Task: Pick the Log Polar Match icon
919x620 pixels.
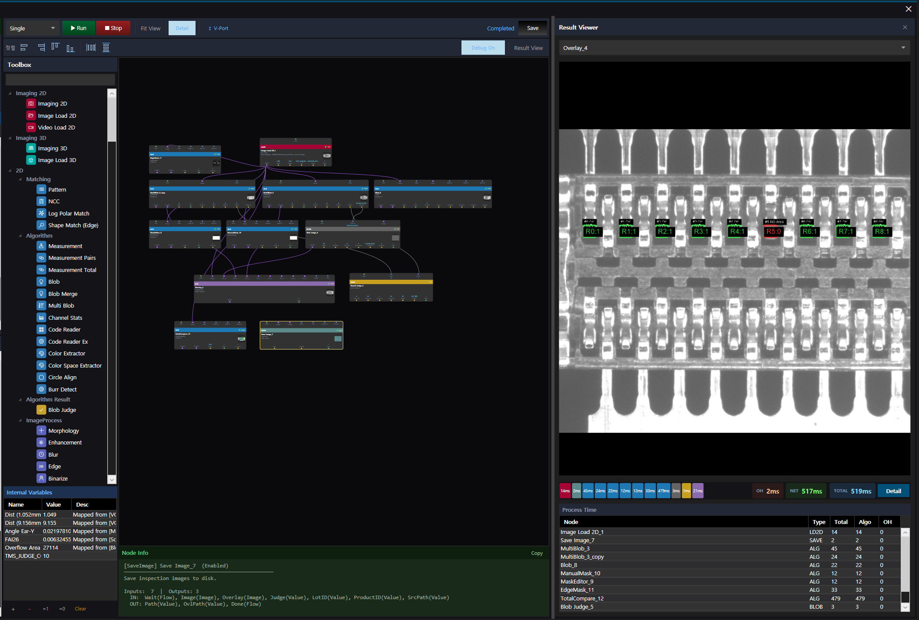Action: coord(41,213)
